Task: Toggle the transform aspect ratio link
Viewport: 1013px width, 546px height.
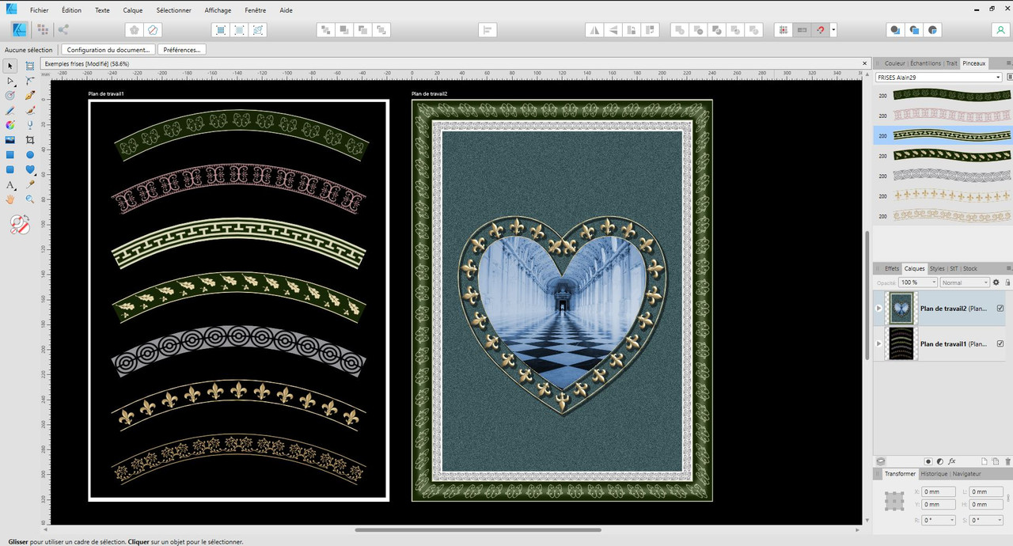Action: point(1008,499)
